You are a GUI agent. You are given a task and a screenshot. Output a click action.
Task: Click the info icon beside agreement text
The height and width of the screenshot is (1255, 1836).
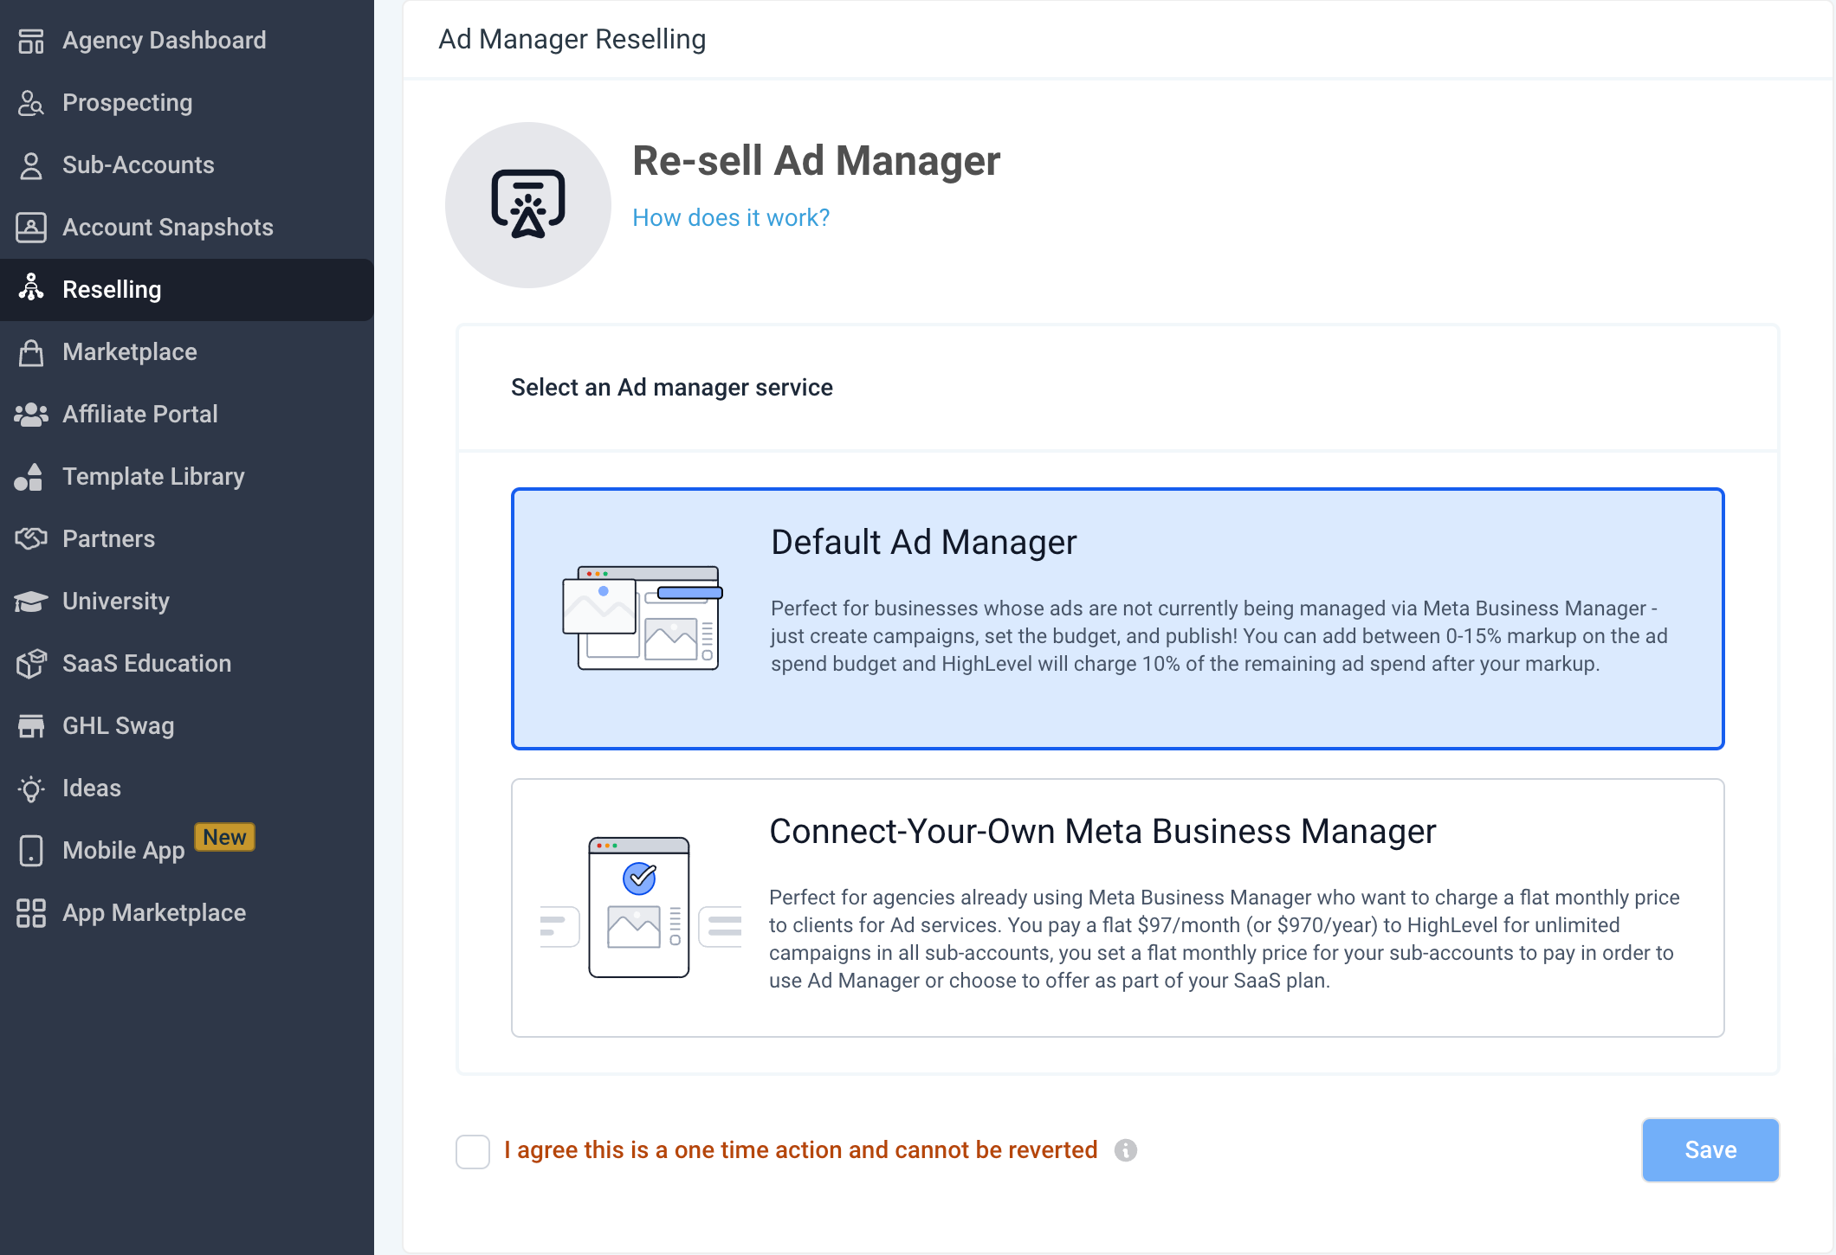(x=1125, y=1150)
